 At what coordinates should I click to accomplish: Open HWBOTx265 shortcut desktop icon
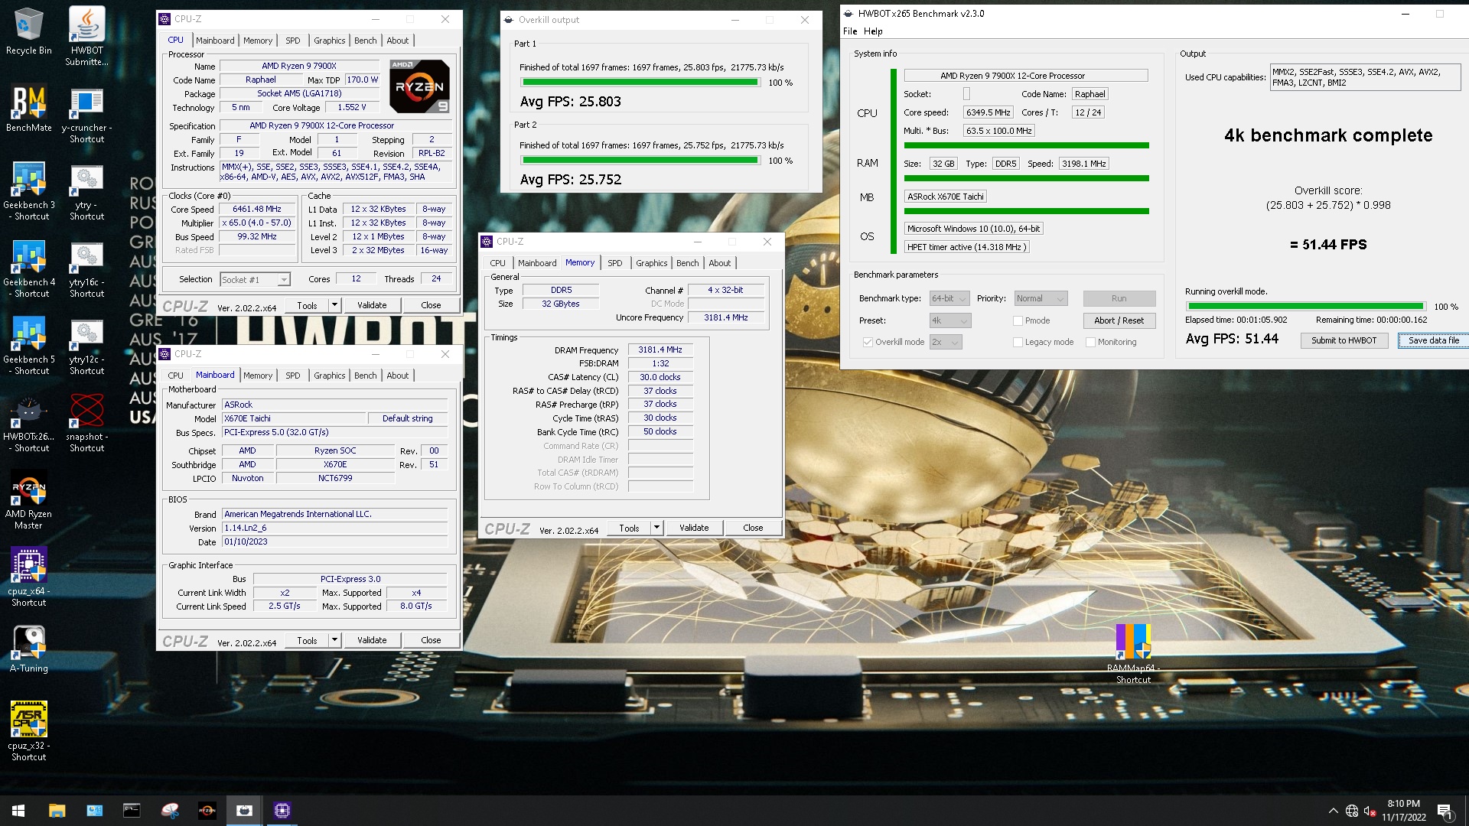click(x=29, y=423)
